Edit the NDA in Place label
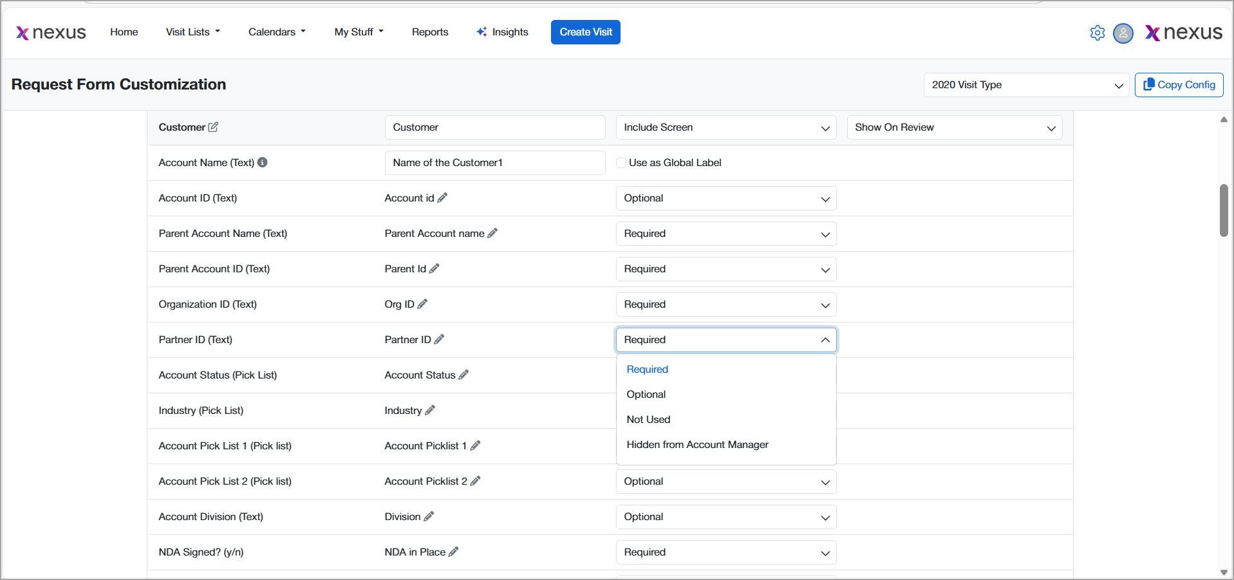This screenshot has height=580, width=1234. 454,552
